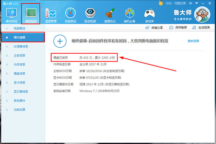Go to 装机必备 essential software

[130, 15]
